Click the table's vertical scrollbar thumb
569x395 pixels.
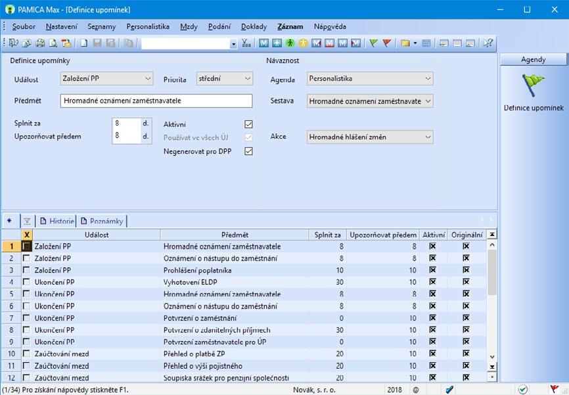tap(491, 272)
